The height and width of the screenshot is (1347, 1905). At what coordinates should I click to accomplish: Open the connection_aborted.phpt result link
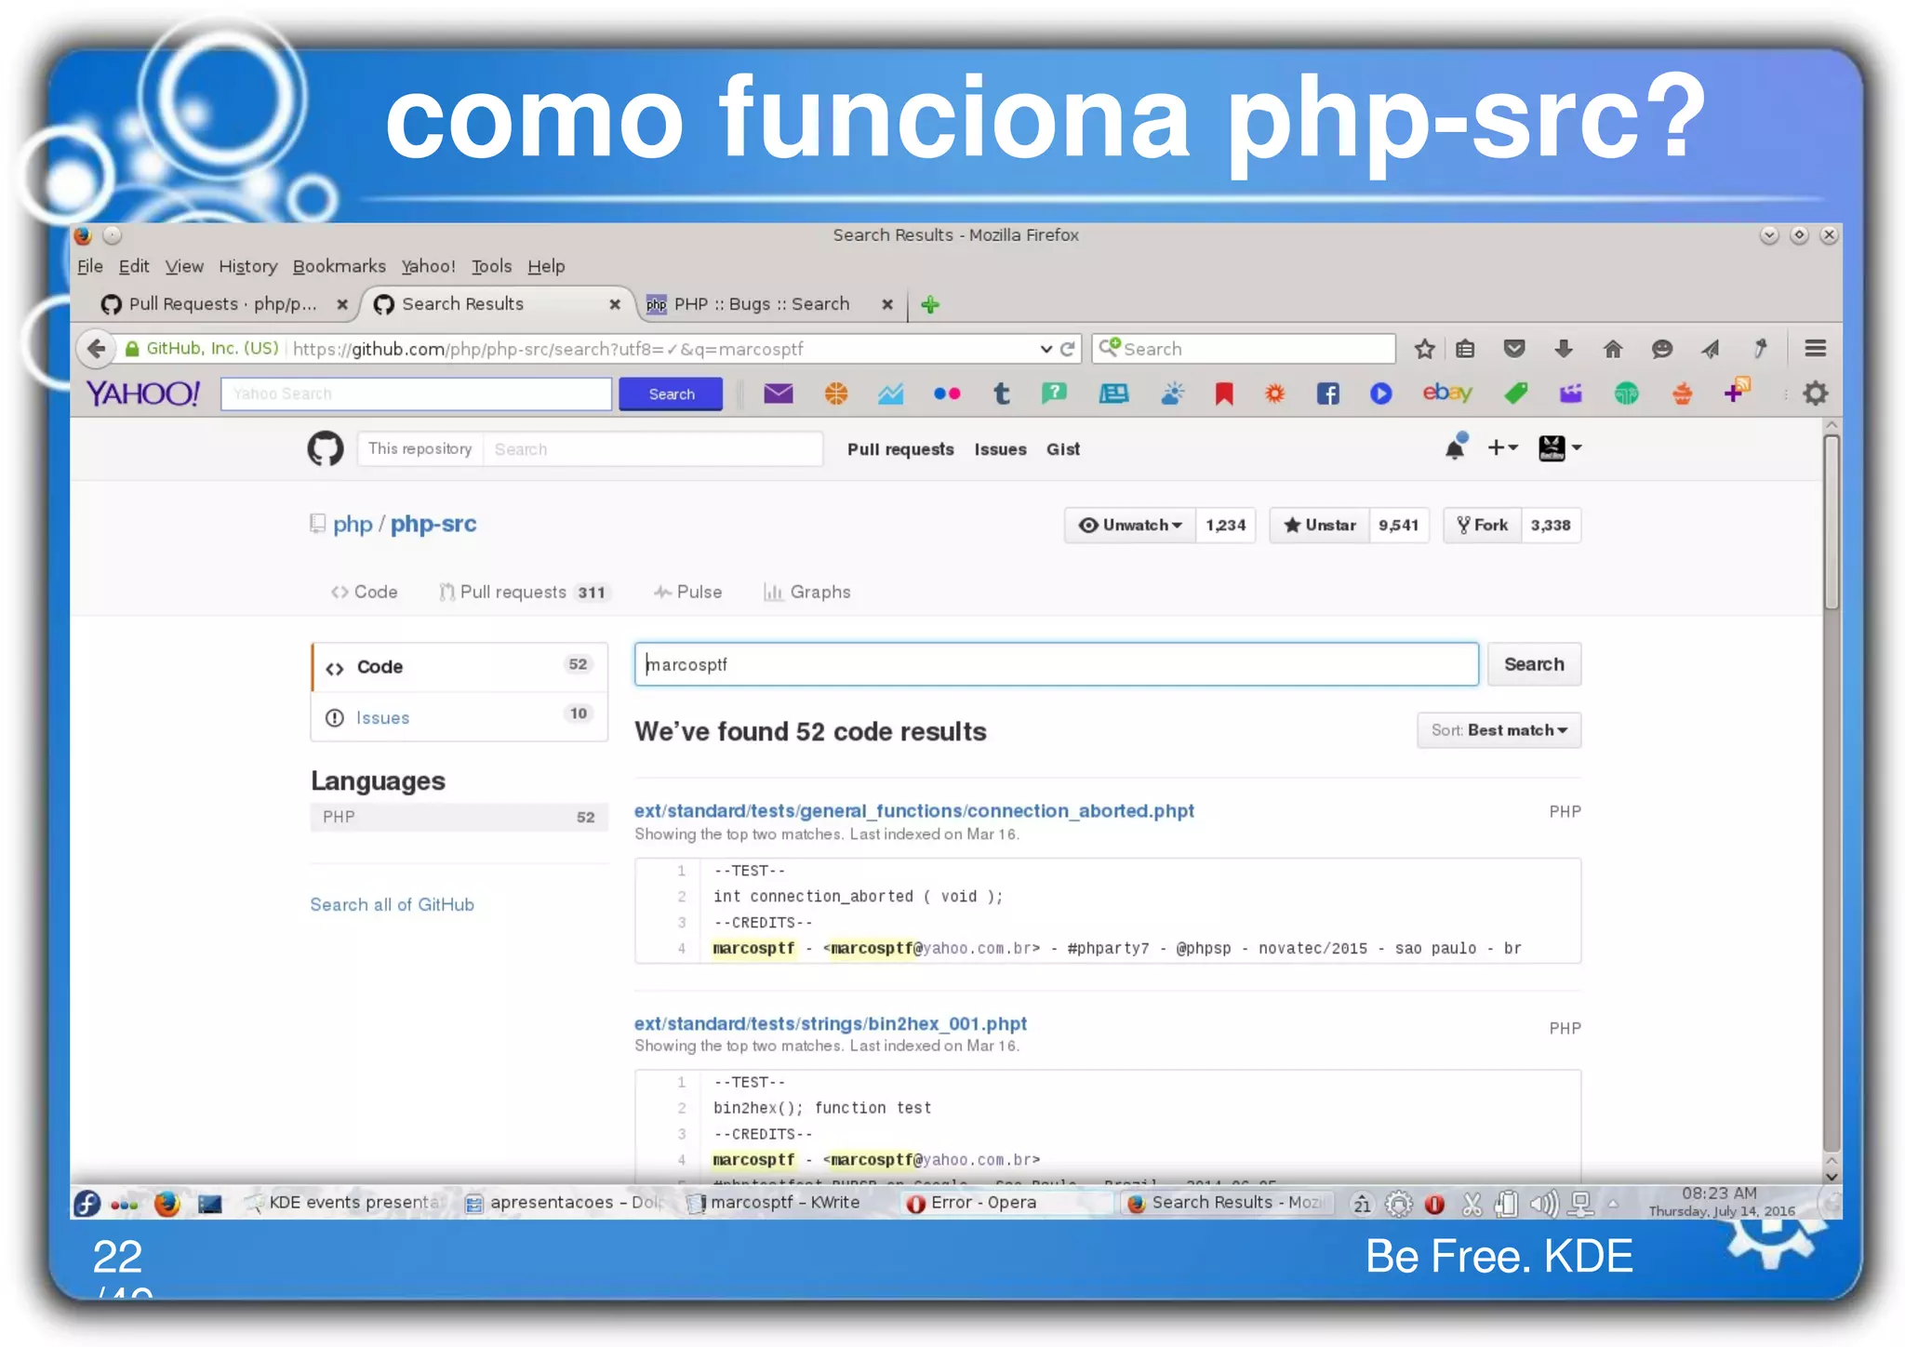(914, 810)
